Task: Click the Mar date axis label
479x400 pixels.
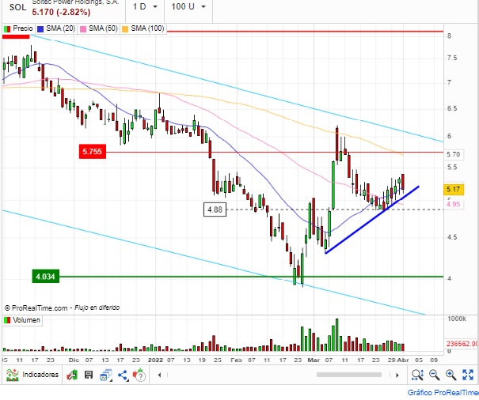Action: [314, 360]
